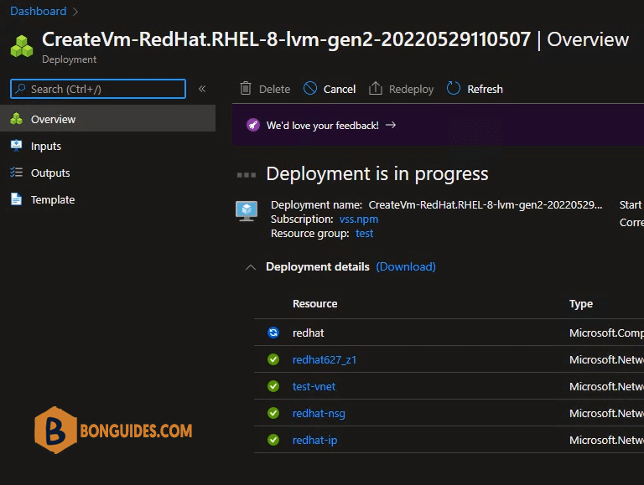Collapse the Deployment details section
The image size is (644, 485).
(251, 267)
